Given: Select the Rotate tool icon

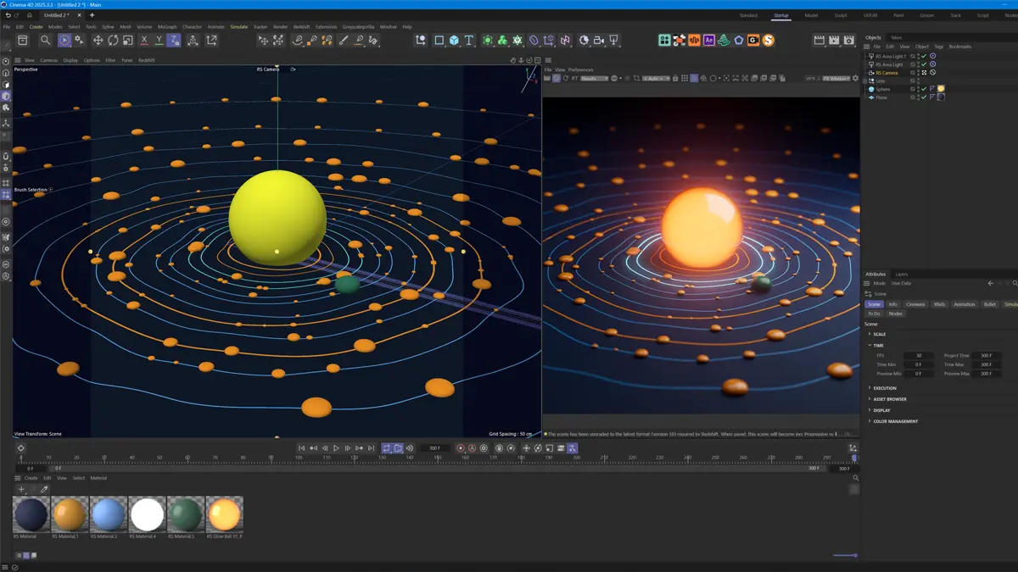Looking at the screenshot, I should [x=113, y=40].
